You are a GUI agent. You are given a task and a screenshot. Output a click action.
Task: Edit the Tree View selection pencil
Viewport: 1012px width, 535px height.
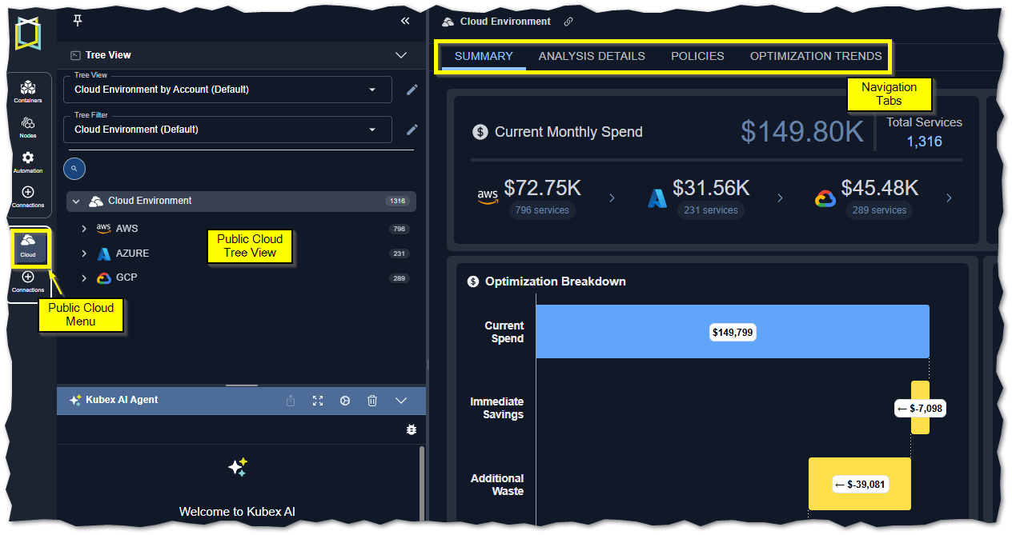pos(412,90)
